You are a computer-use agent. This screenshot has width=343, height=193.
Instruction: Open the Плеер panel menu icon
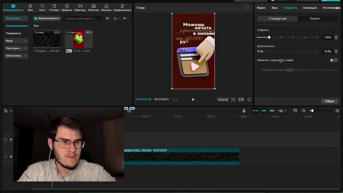point(247,8)
